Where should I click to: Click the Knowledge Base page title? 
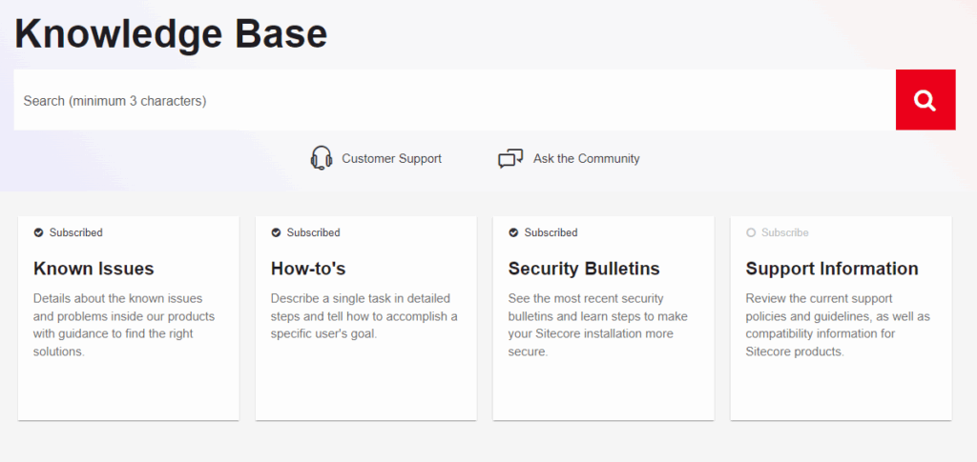pyautogui.click(x=171, y=34)
